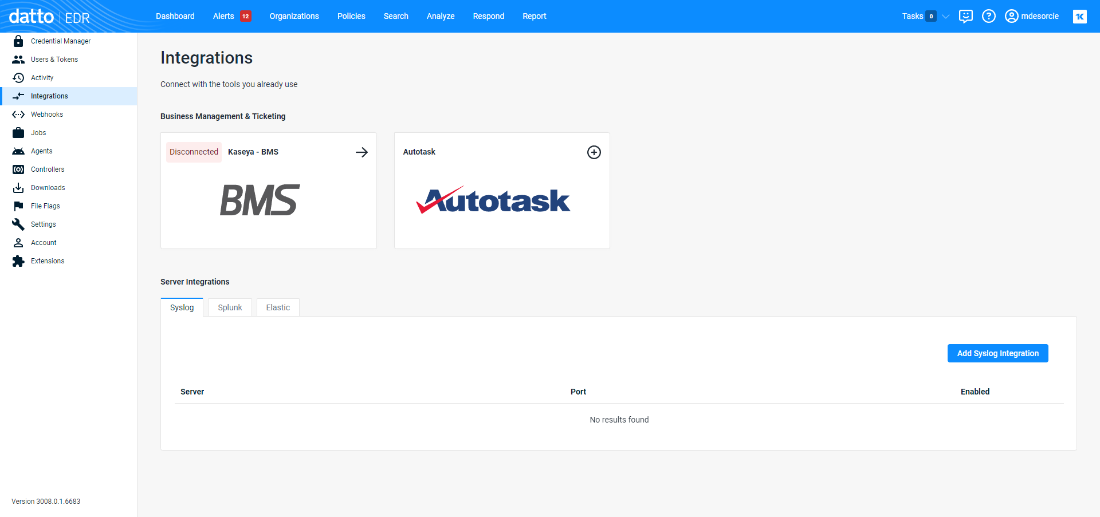Click Add Syslog Integration button
This screenshot has height=517, width=1100.
click(997, 353)
